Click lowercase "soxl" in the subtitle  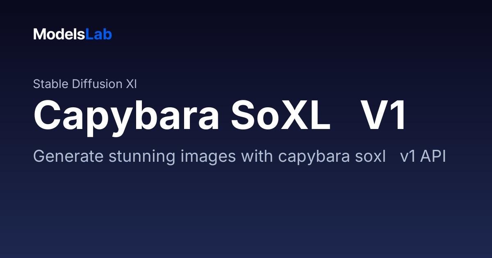(x=368, y=157)
